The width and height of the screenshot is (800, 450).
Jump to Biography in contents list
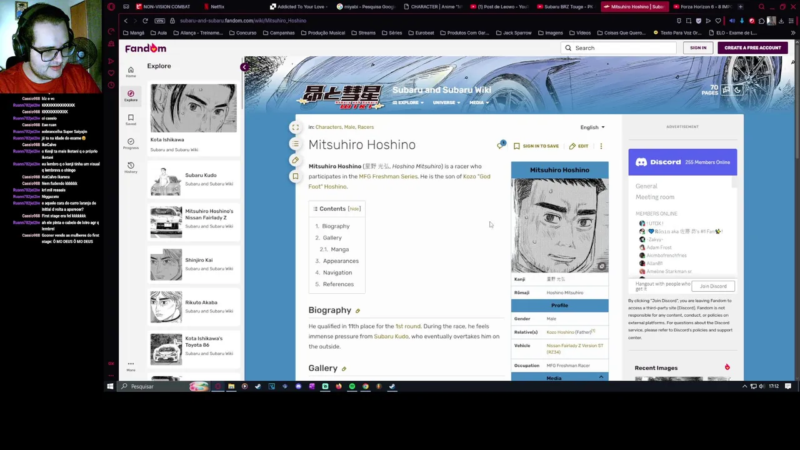click(x=336, y=226)
